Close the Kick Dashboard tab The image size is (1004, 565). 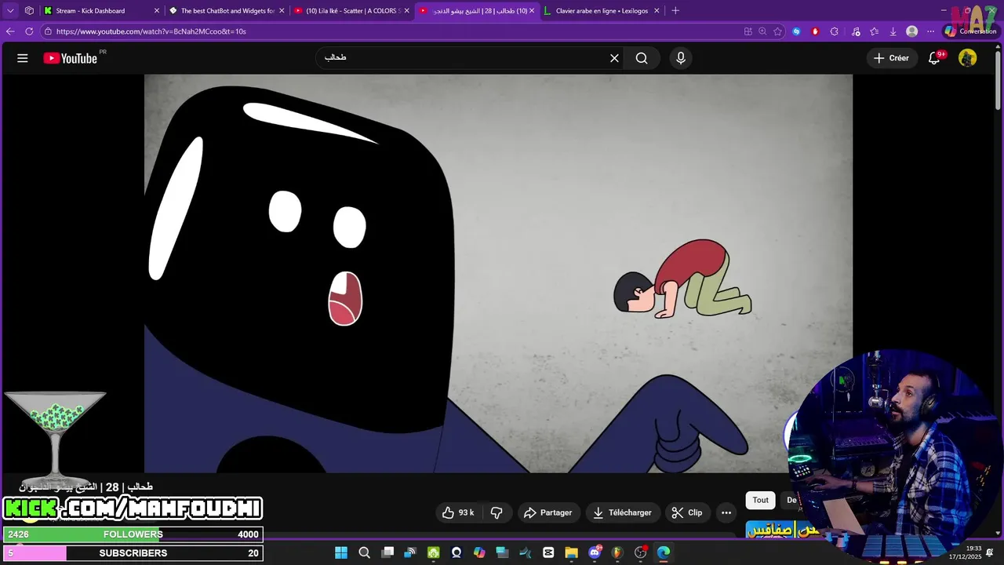156,11
